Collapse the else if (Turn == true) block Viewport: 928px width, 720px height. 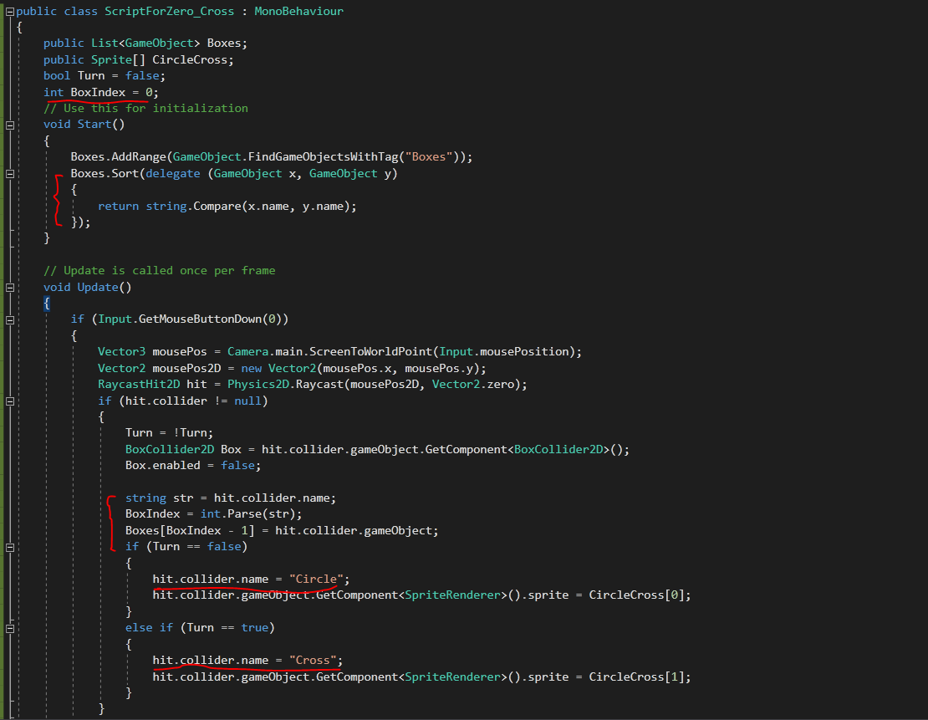pyautogui.click(x=9, y=629)
